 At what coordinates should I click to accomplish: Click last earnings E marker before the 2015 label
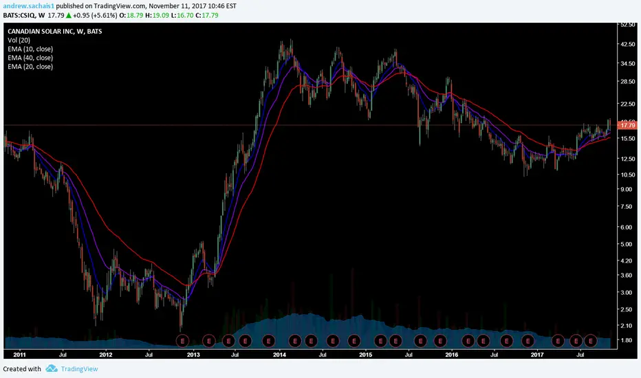(354, 340)
